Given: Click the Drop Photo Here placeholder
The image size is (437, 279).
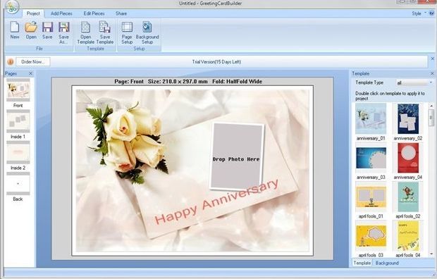Looking at the screenshot, I should tap(237, 156).
